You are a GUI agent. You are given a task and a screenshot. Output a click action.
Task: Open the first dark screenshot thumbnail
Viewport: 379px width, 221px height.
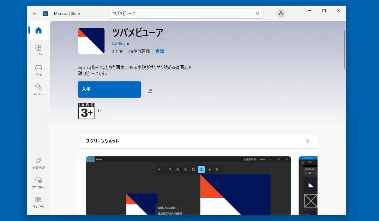coord(189,186)
